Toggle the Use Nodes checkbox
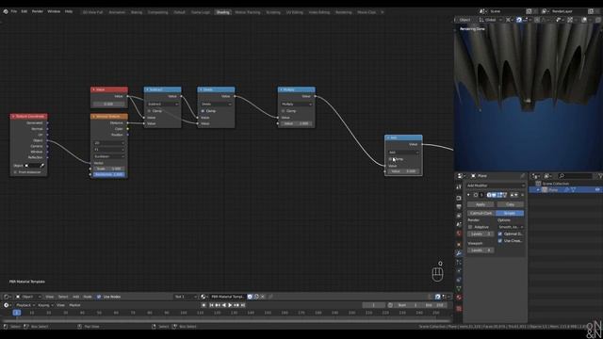Viewport: 603px width, 339px height. click(x=99, y=297)
